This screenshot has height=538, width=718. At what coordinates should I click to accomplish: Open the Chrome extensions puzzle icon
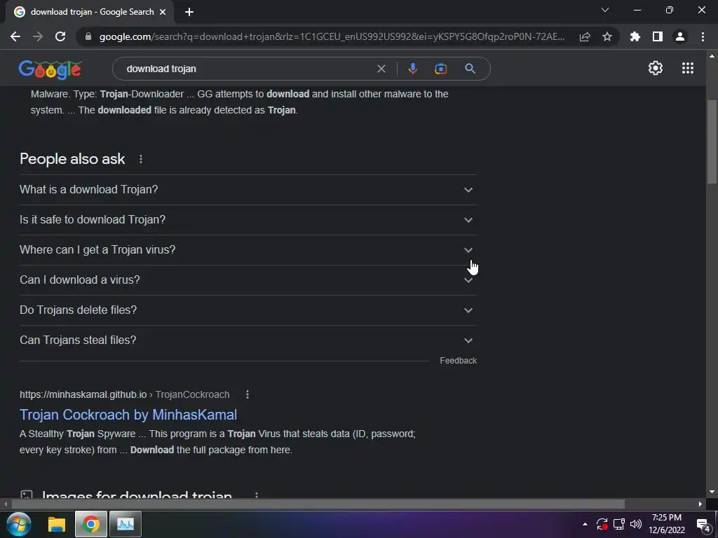pyautogui.click(x=635, y=36)
